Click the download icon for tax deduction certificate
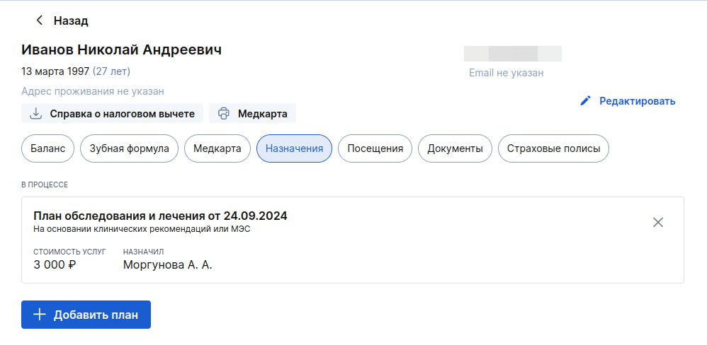707x345 pixels. (35, 113)
